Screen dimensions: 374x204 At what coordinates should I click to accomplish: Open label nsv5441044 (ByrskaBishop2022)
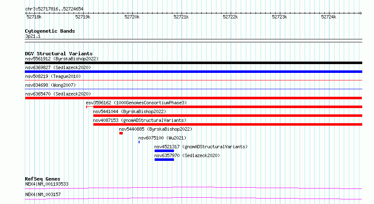(x=129, y=111)
